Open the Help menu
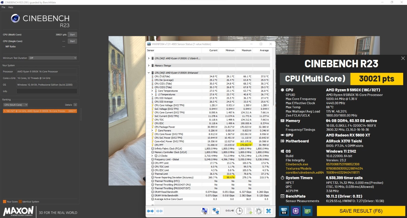 11,7
